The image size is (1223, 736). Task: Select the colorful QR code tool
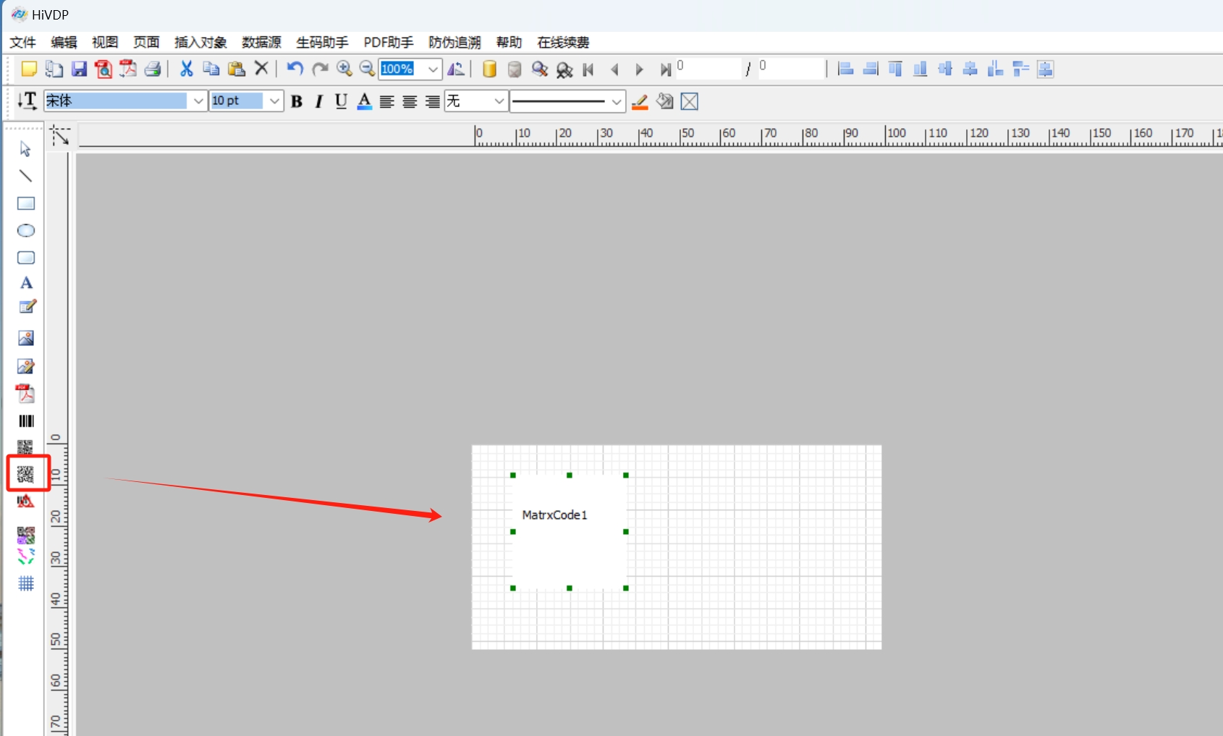click(26, 536)
